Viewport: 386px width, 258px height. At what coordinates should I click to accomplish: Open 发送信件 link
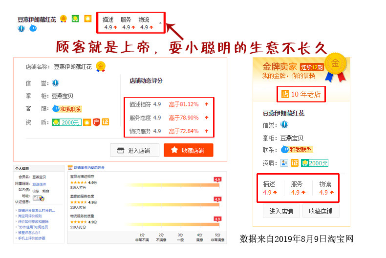(39, 184)
